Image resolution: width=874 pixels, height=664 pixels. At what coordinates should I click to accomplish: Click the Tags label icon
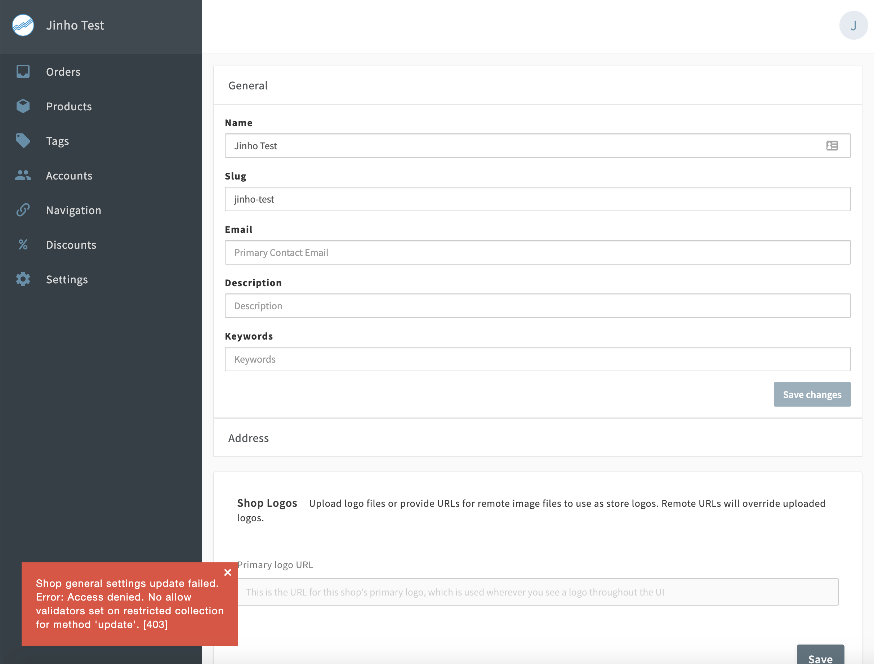(23, 141)
